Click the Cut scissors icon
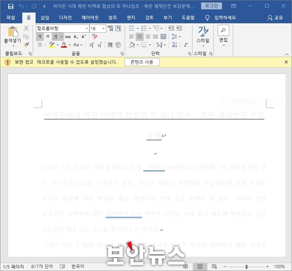This screenshot has height=271, width=292. (26, 28)
